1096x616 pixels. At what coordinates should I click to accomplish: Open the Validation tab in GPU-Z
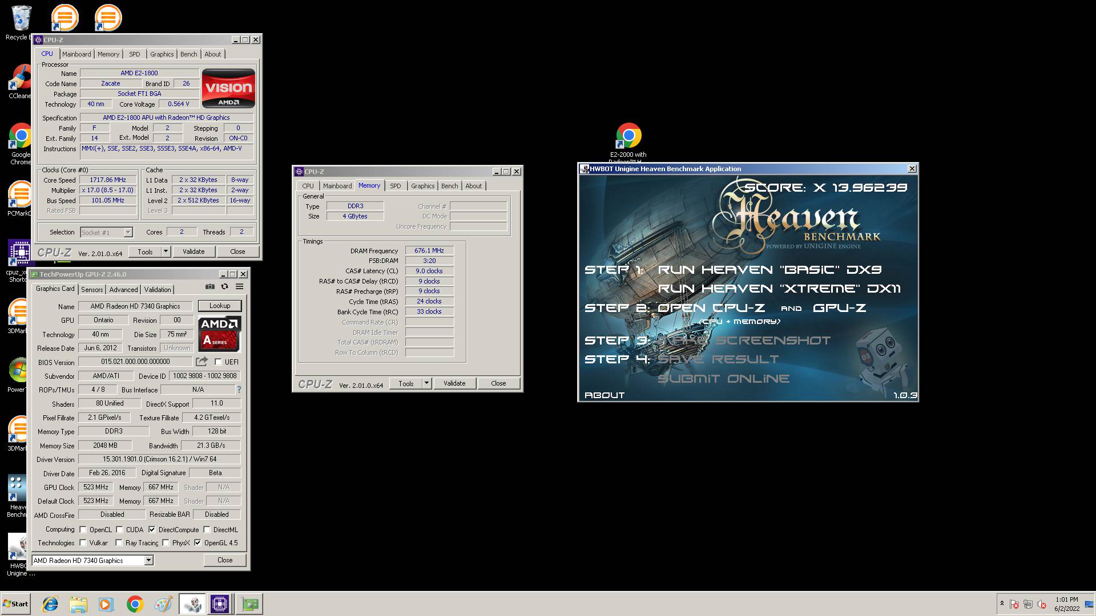pos(158,290)
